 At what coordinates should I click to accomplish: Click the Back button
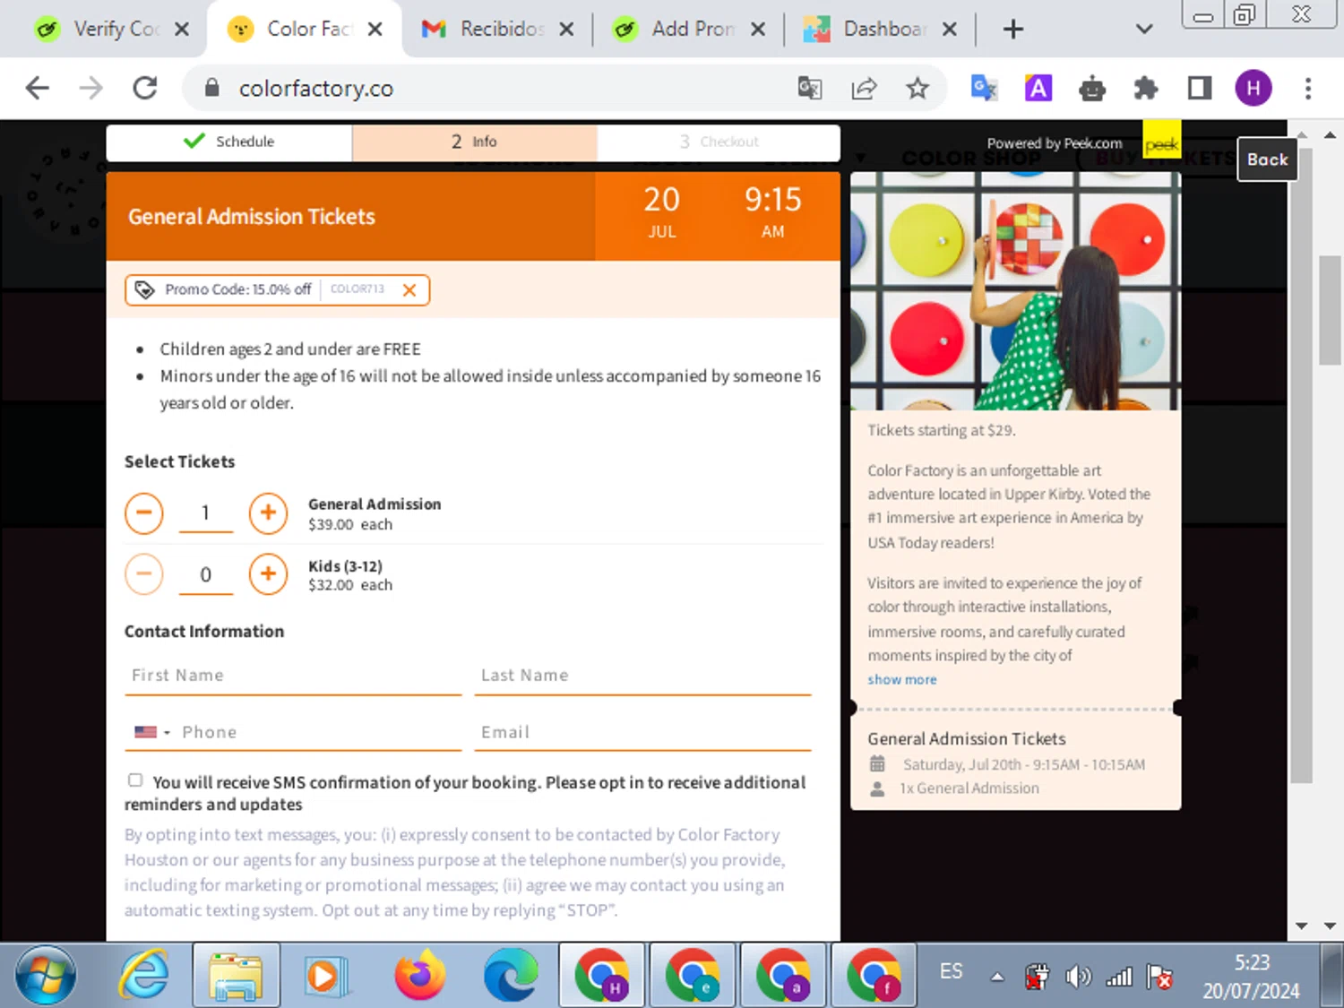[1267, 159]
